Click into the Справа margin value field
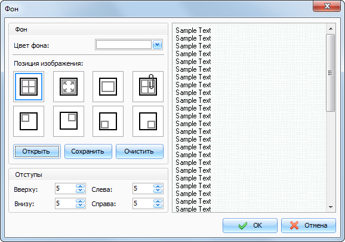The image size is (345, 242). point(143,203)
